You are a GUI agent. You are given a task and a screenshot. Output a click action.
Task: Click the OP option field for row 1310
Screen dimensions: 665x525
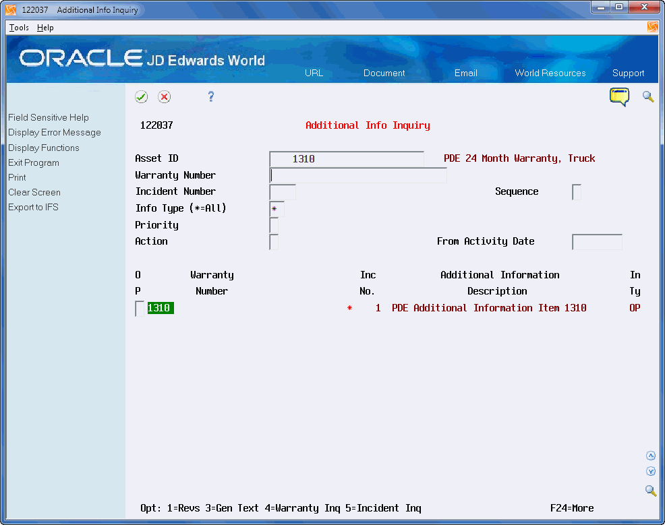(140, 309)
